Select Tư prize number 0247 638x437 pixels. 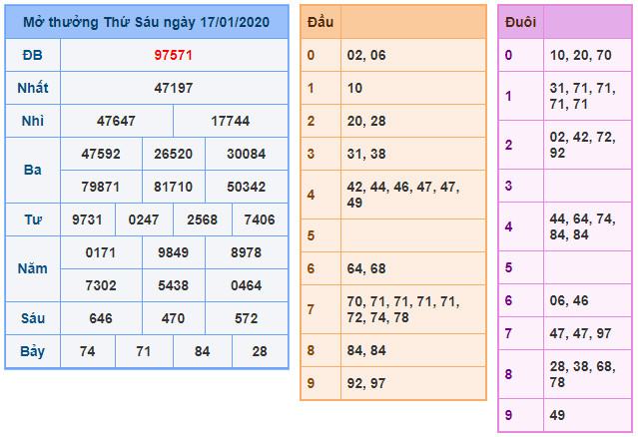tap(144, 219)
